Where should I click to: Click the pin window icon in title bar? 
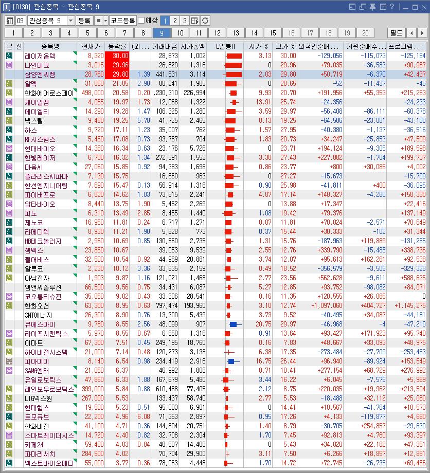(373, 7)
